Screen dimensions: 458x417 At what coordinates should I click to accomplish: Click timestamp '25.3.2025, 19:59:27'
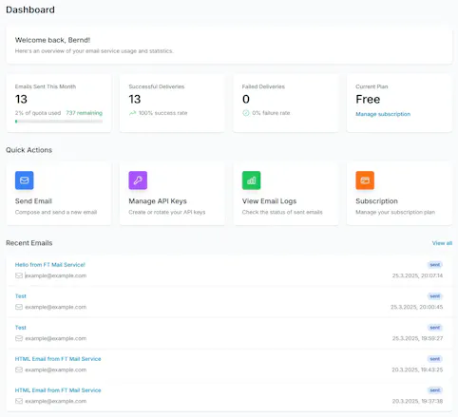[417, 338]
